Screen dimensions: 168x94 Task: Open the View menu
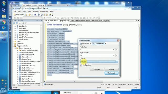pyautogui.click(x=24, y=11)
